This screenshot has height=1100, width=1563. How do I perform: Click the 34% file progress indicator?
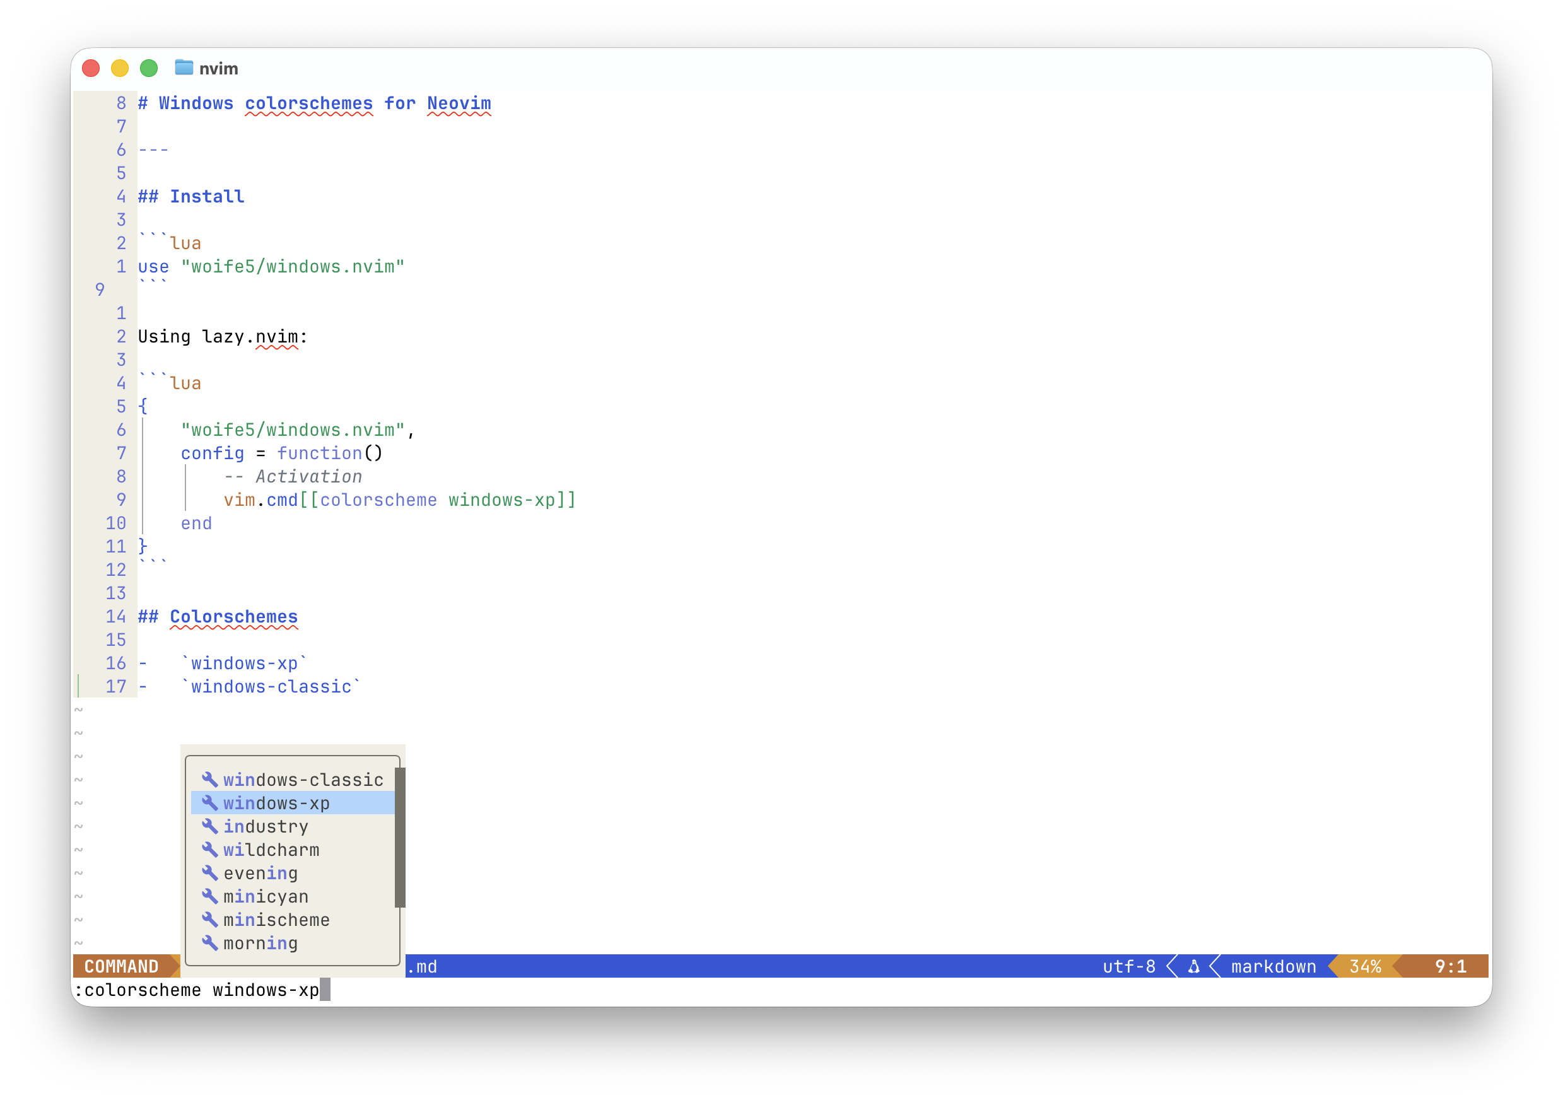pos(1365,966)
